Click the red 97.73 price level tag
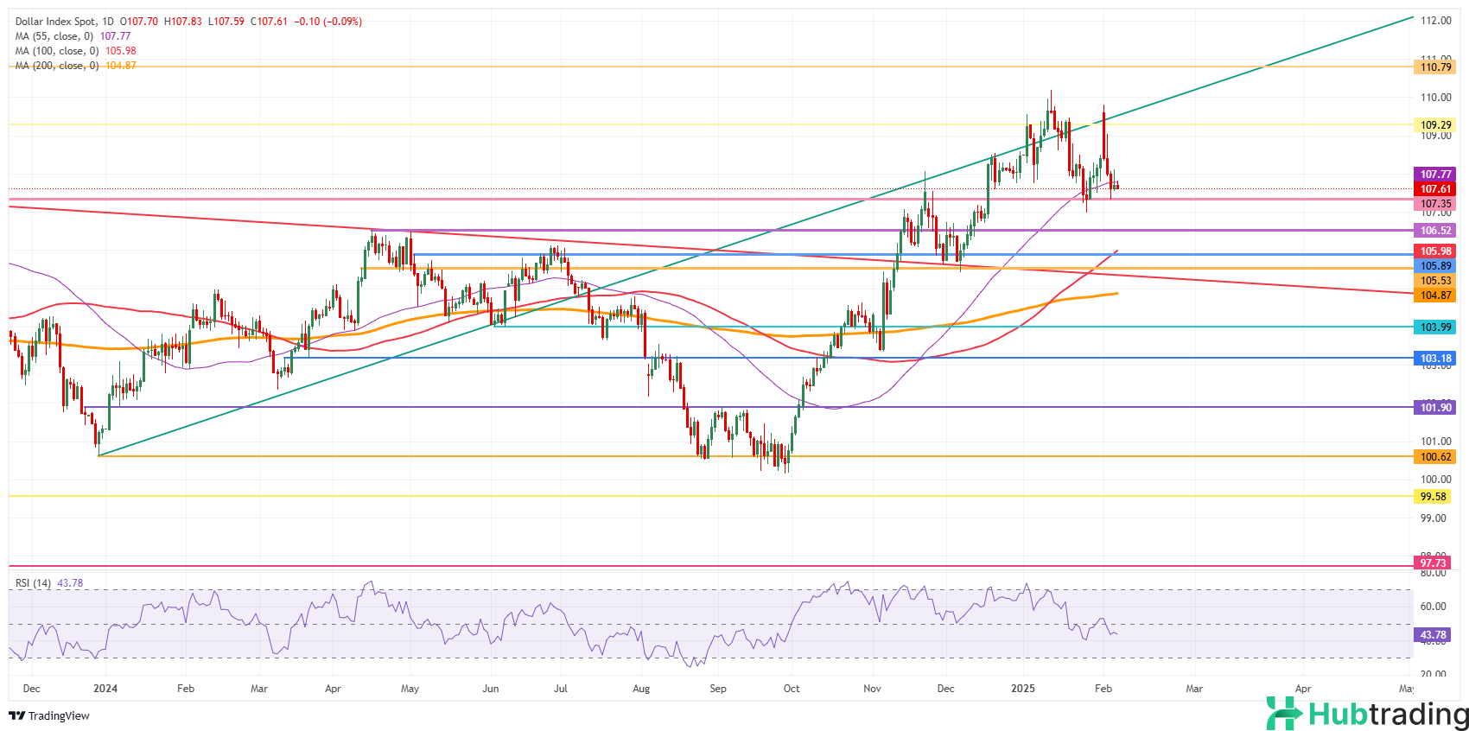This screenshot has width=1469, height=731. pyautogui.click(x=1433, y=563)
